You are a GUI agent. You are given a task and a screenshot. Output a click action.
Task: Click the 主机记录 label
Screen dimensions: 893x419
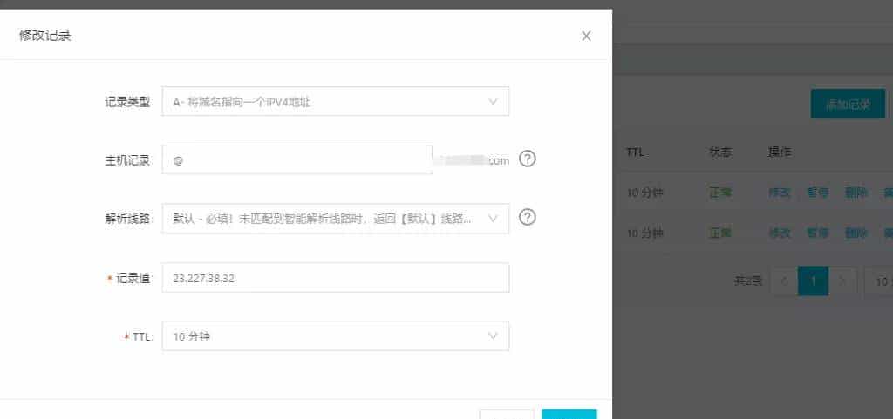(129, 161)
